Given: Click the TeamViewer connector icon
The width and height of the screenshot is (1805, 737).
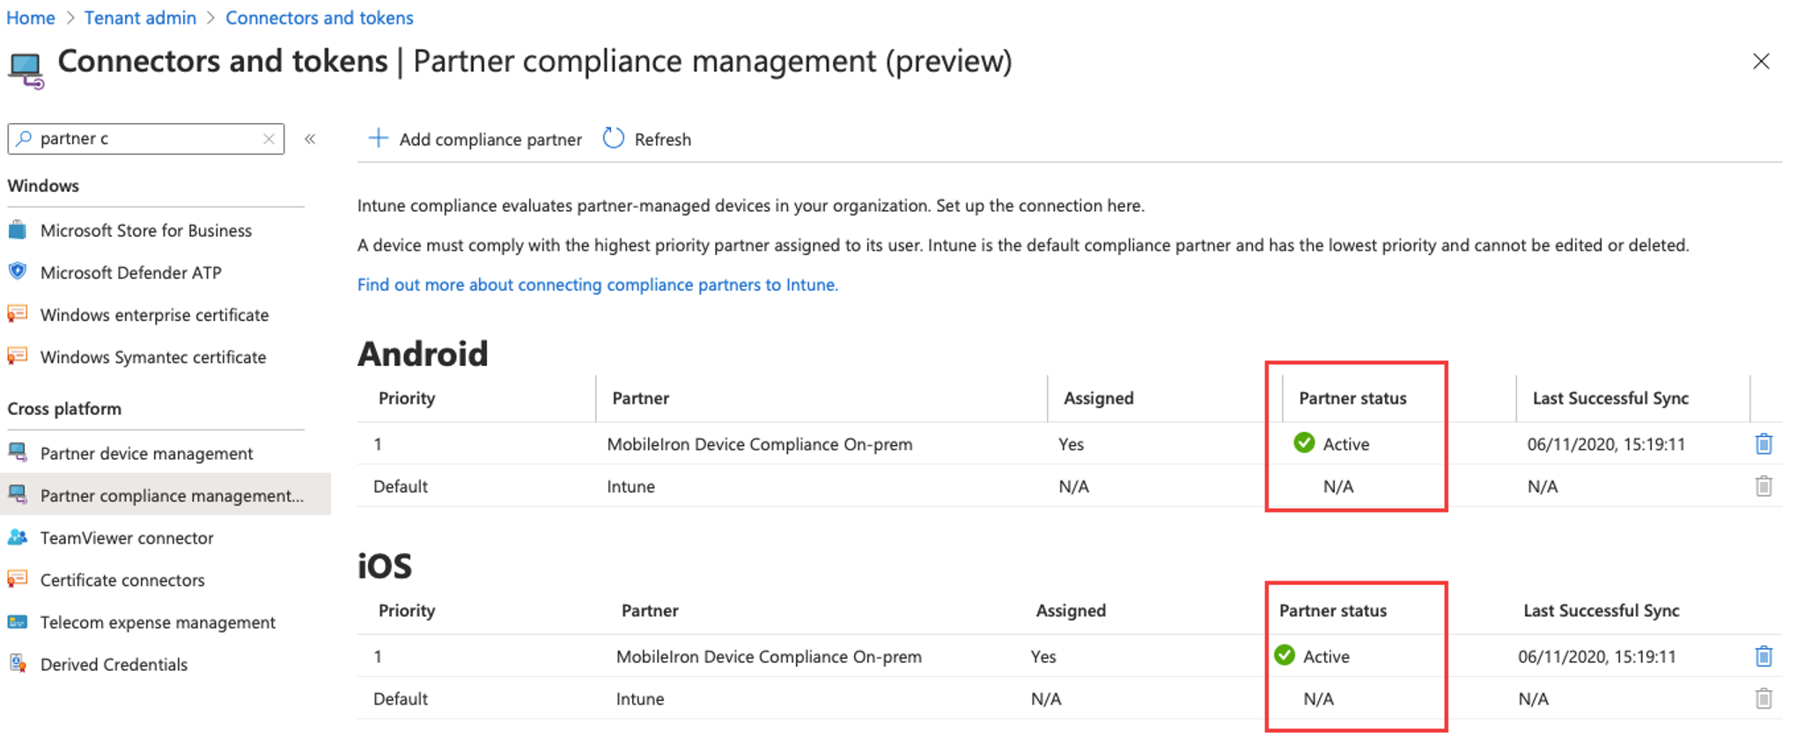Looking at the screenshot, I should (x=18, y=537).
